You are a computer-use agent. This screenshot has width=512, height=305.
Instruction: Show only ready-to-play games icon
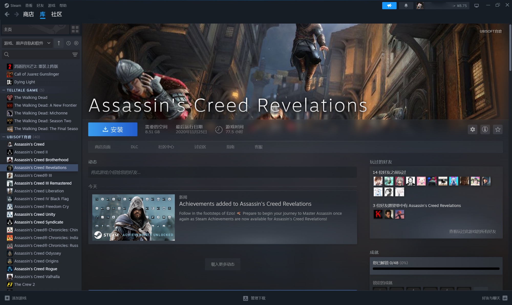pos(76,43)
